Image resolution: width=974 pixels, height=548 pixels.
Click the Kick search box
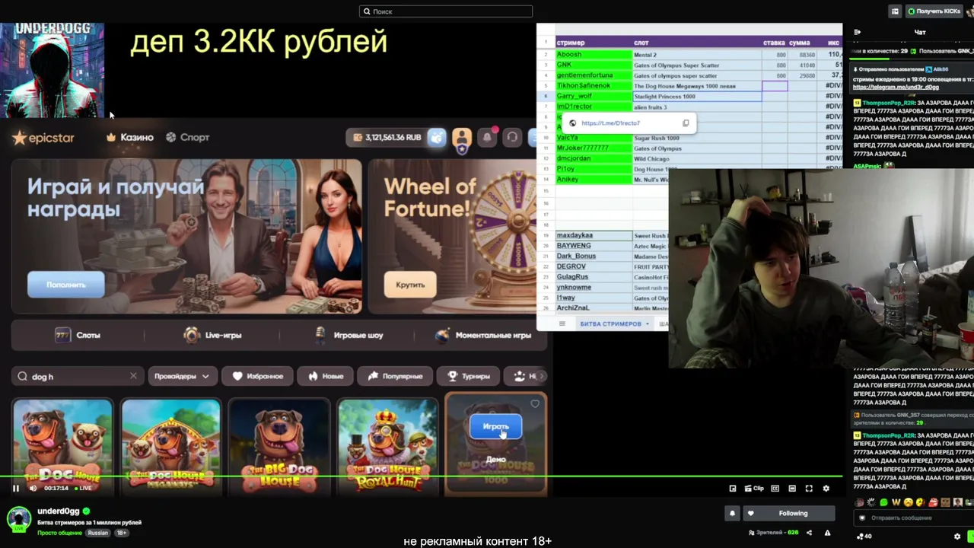[x=446, y=11]
